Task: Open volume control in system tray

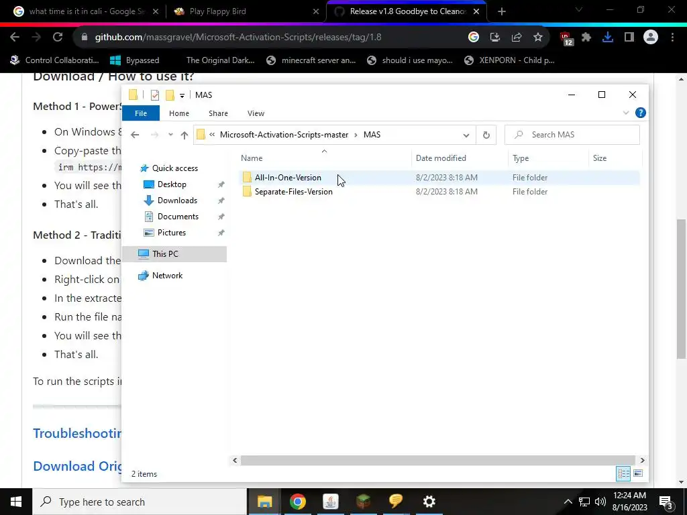Action: pos(600,502)
